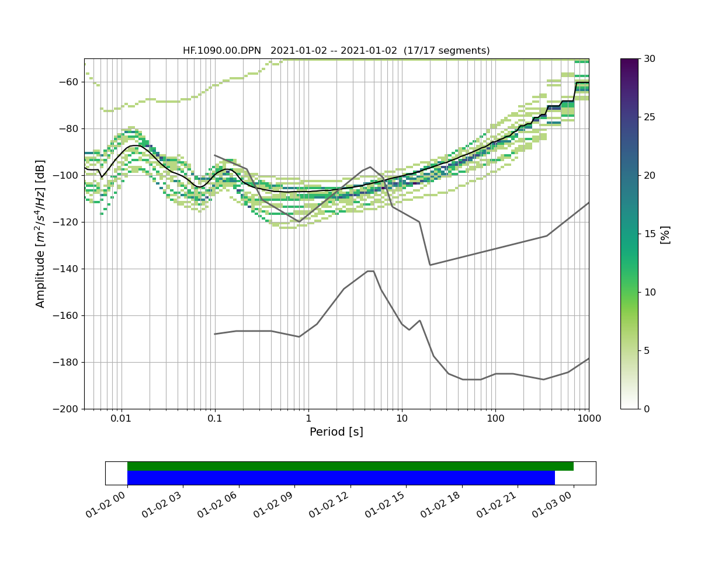701x584 pixels.
Task: Click the x-axis tick label 1
Action: 308,419
